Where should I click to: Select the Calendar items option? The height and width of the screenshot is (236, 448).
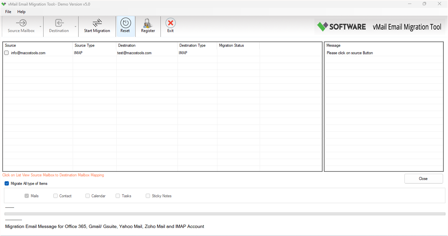(x=87, y=196)
